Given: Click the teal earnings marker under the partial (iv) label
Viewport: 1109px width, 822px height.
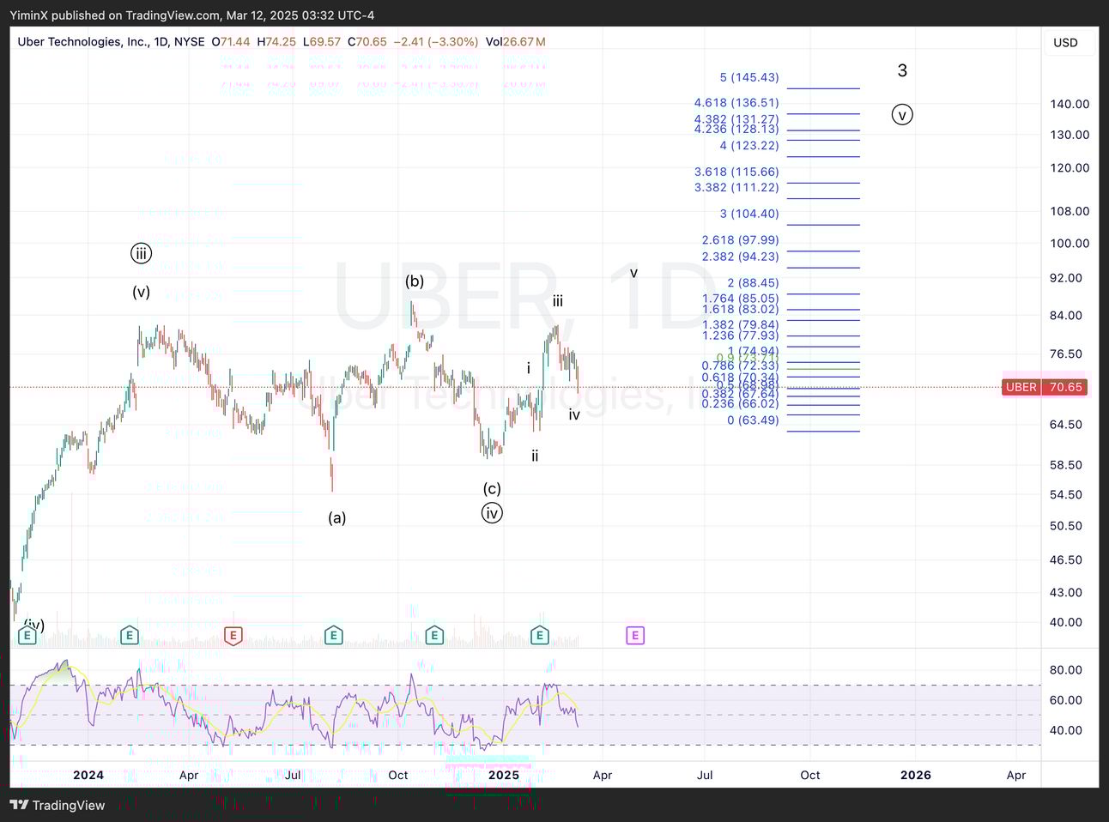Looking at the screenshot, I should (27, 636).
